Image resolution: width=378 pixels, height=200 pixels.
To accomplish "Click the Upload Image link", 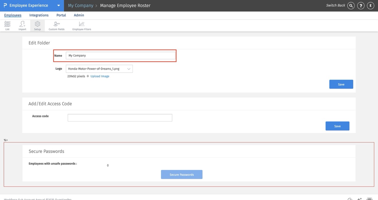I will click(x=100, y=76).
